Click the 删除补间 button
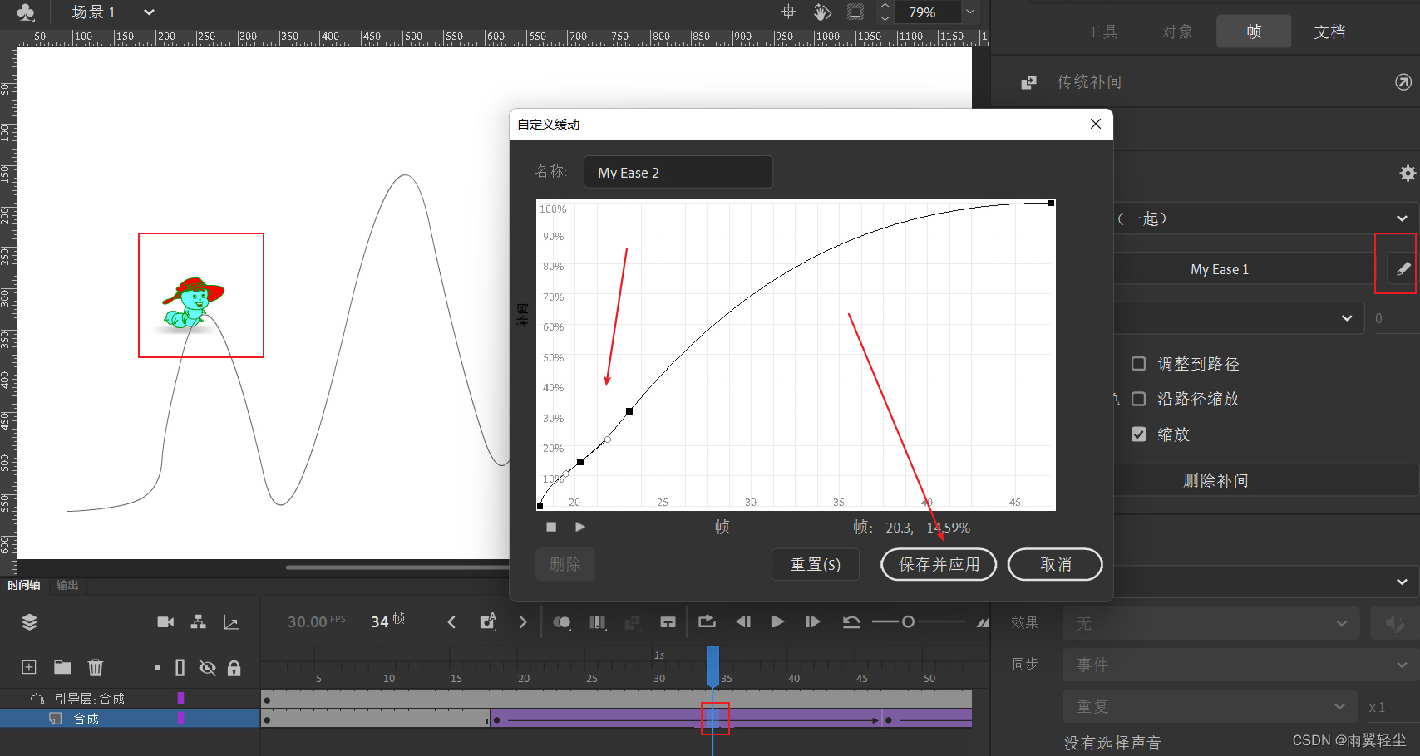Screen dimensions: 1420x756 click(x=1215, y=480)
